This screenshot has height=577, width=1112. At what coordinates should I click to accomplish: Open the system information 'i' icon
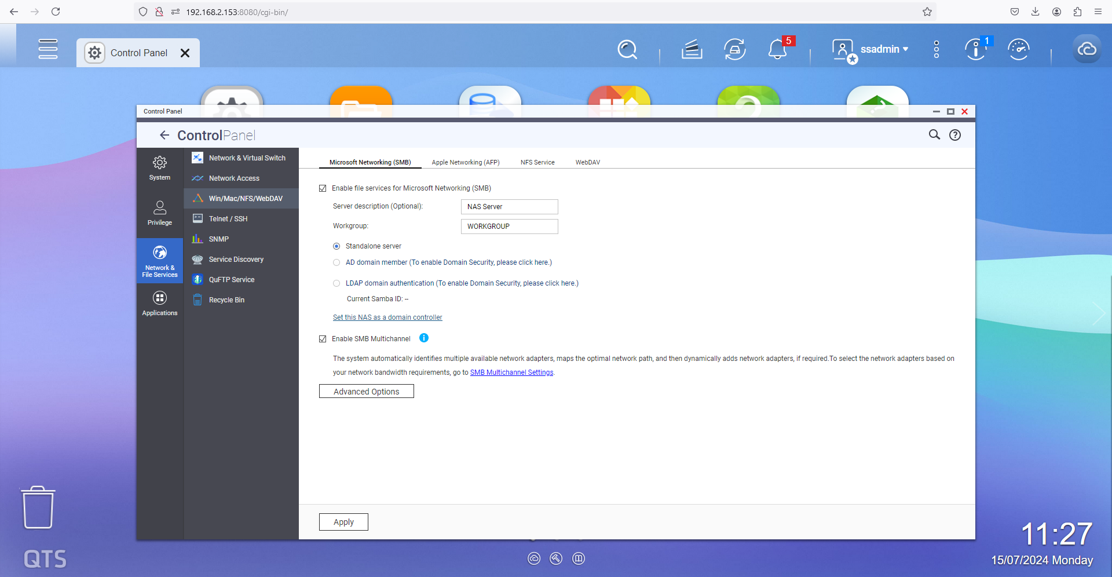tap(976, 49)
